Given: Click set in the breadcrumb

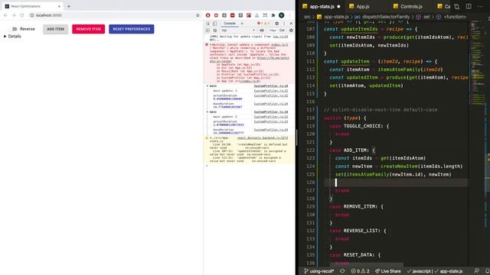Looking at the screenshot, I should 426,17.
